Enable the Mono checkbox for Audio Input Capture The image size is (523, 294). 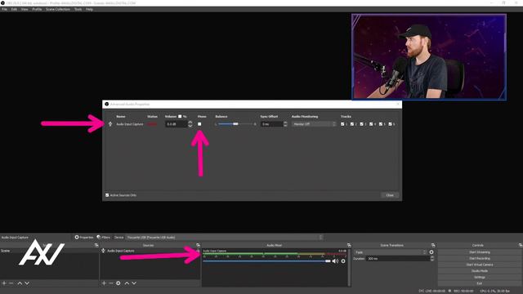coord(199,124)
